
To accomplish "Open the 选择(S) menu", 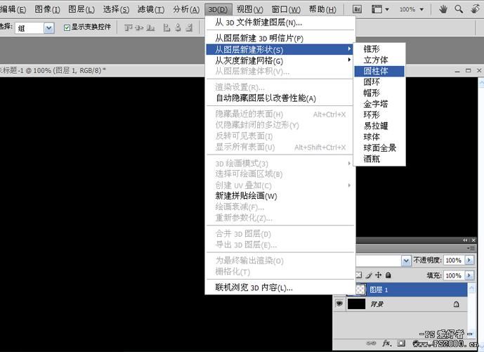I will coord(116,9).
